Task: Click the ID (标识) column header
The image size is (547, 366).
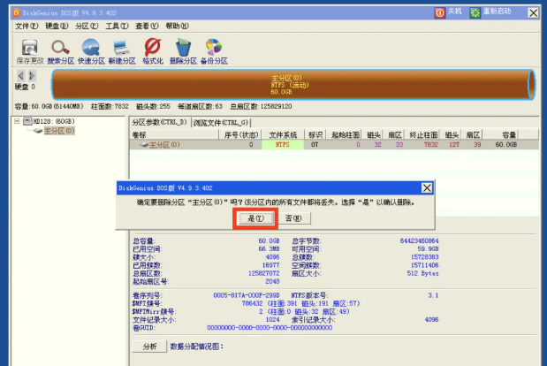Action: [315, 134]
